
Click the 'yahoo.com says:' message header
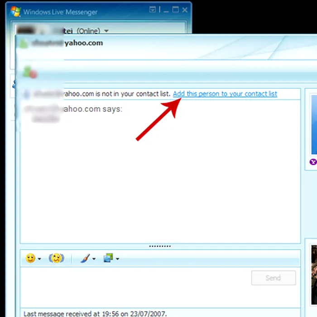coord(93,109)
